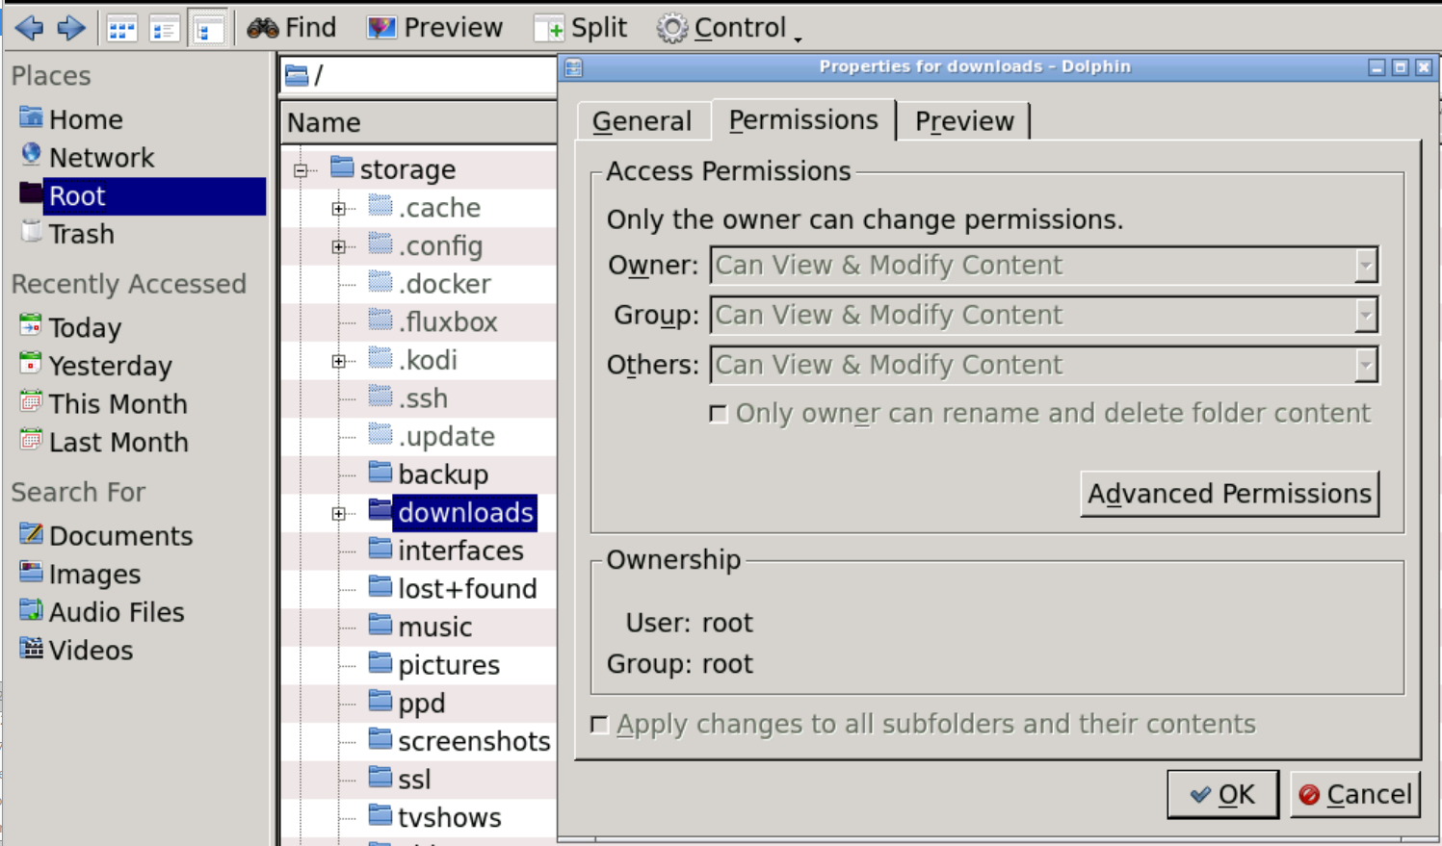This screenshot has width=1442, height=846.
Task: Open the Group permissions dropdown
Action: 1044,315
